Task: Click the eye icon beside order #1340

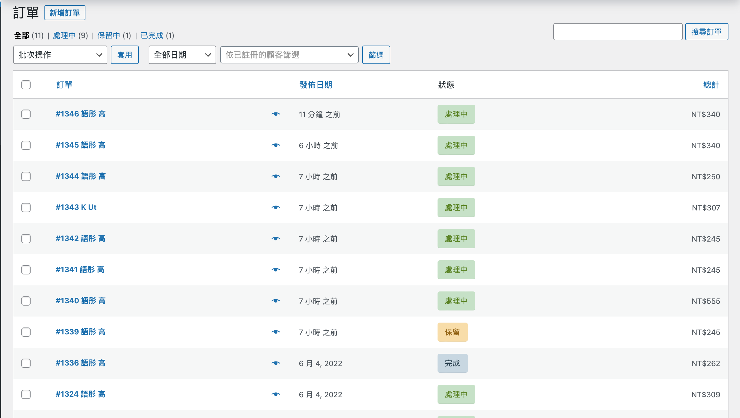Action: coord(276,301)
